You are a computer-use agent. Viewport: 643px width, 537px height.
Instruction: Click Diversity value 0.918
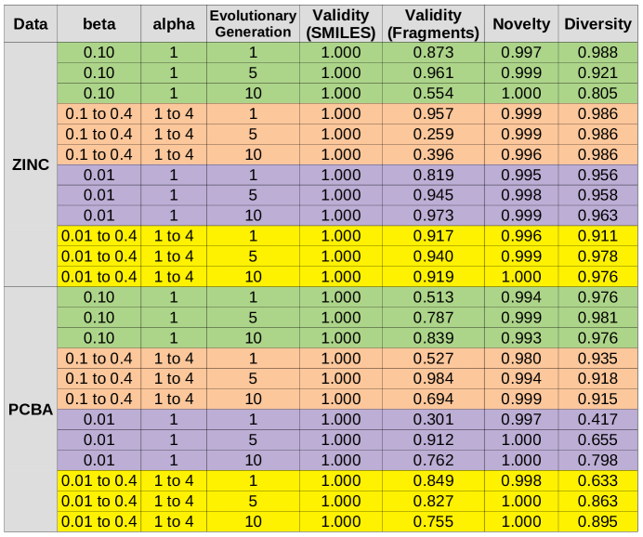[597, 379]
